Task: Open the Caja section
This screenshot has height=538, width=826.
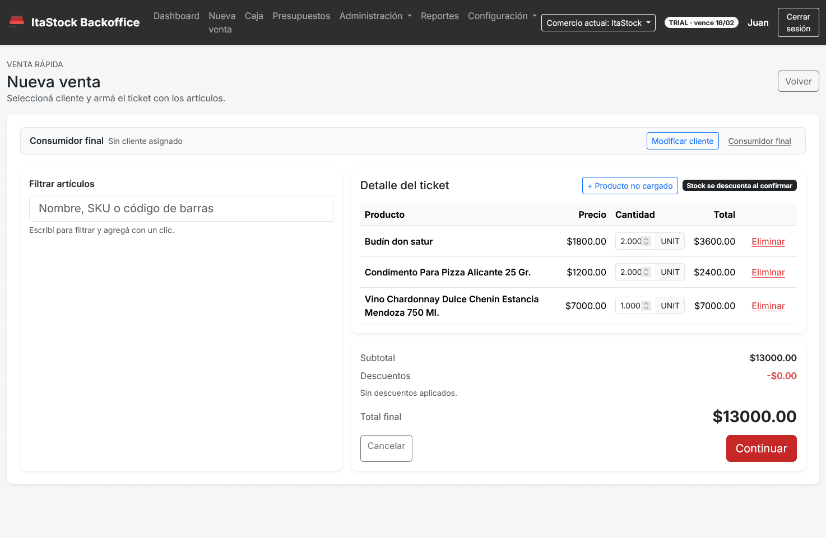Action: [254, 16]
